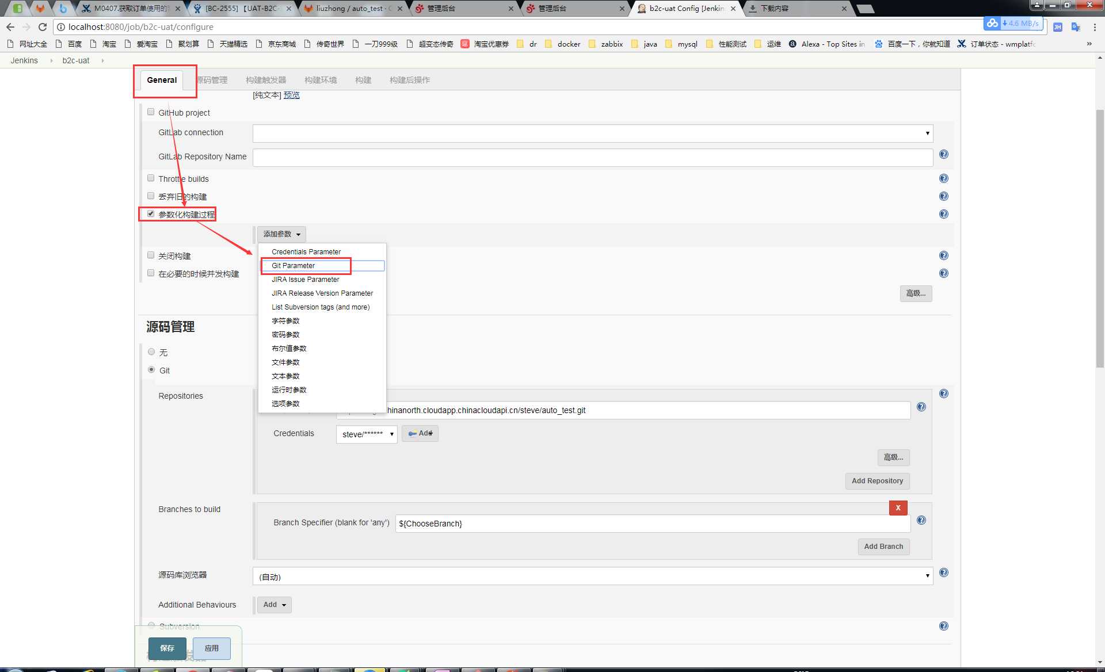Enable Throttle builds checkbox
Screen dimensions: 1105x672
tap(151, 178)
